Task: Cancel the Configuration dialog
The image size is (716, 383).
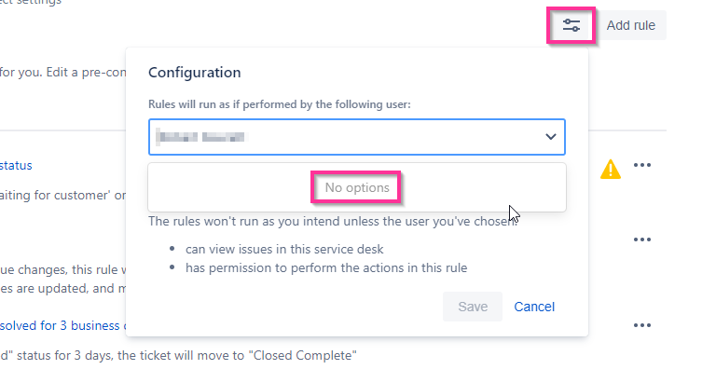Action: pos(534,307)
